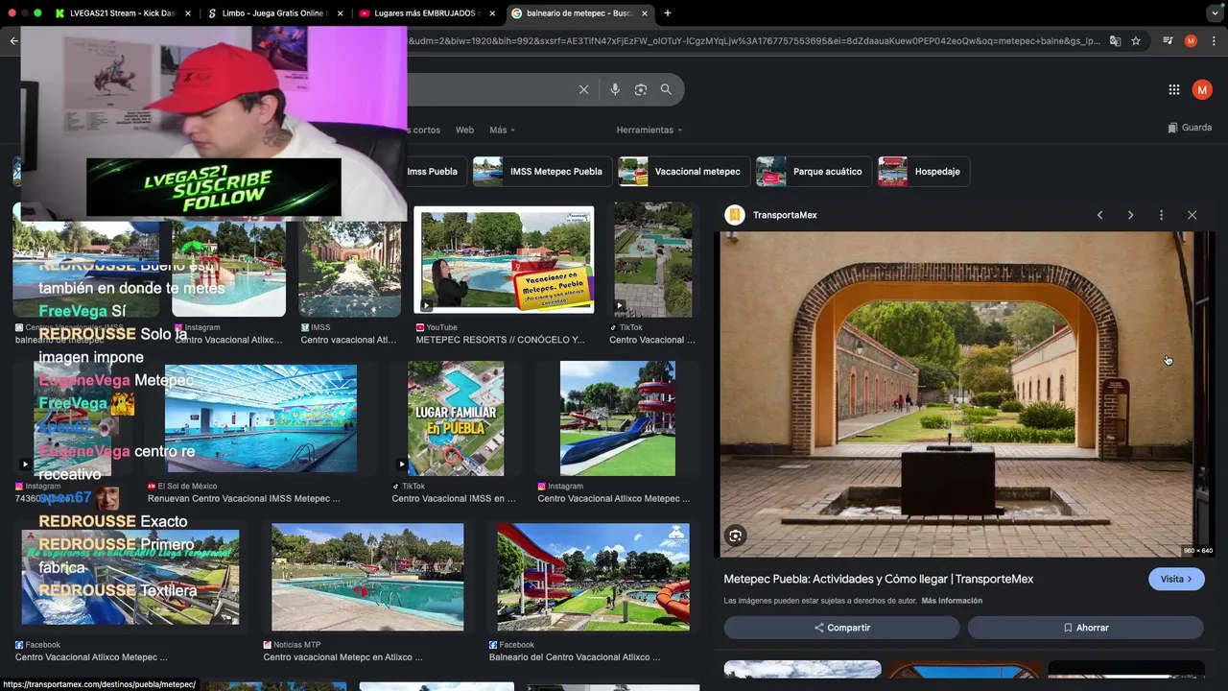Open the tab search dropdown arrow
This screenshot has height=691, width=1228.
pos(1215,13)
